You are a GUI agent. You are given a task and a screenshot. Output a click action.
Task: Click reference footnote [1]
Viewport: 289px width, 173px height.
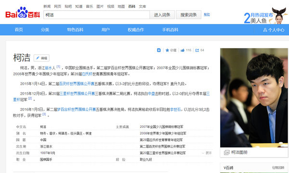(x=58, y=67)
